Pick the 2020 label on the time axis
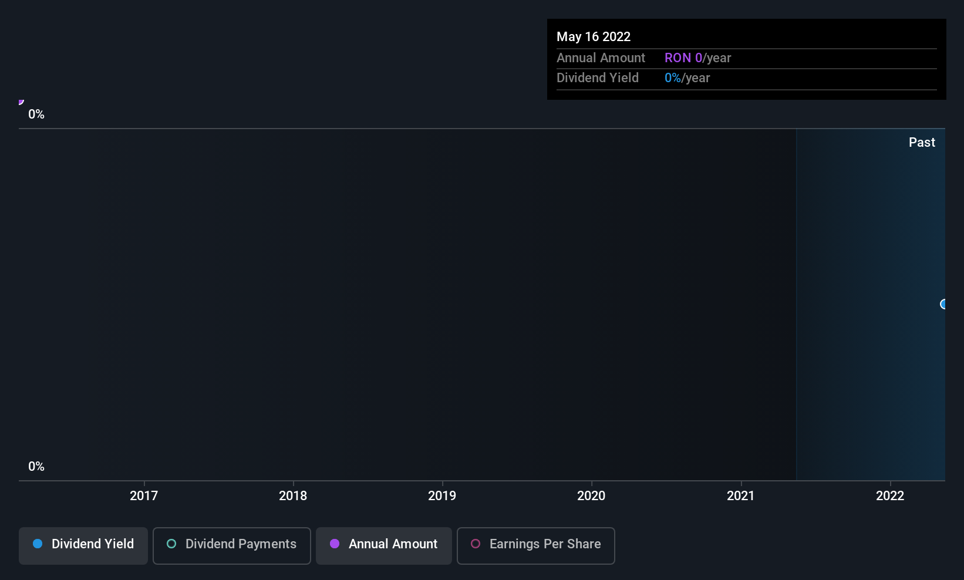The height and width of the screenshot is (580, 964). click(x=591, y=496)
